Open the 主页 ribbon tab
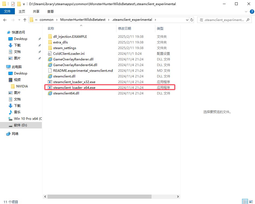Screen dimensions: 255x204 tap(22, 12)
